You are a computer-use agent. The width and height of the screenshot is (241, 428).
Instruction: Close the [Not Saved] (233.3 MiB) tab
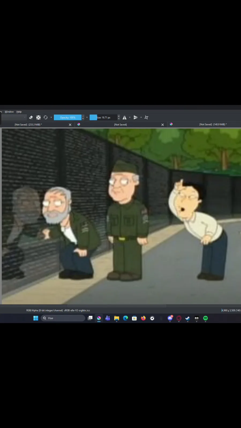[x=70, y=125]
